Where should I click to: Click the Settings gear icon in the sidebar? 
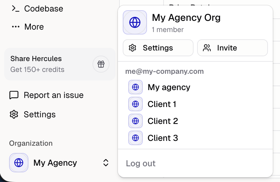[13, 114]
